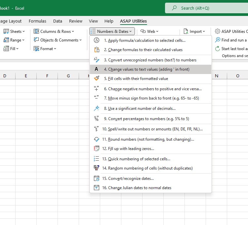Click the search magnifier icon

point(174,8)
